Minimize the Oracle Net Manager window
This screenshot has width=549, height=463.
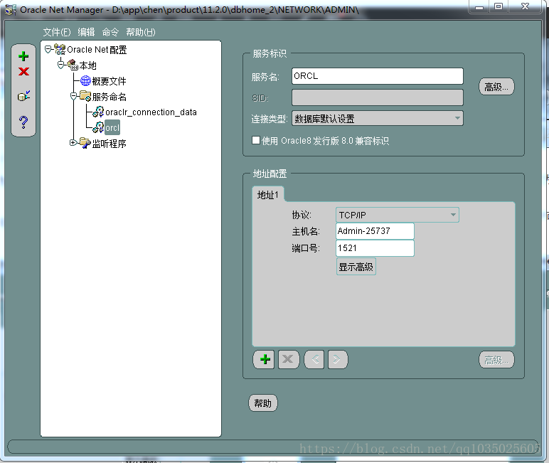click(479, 6)
